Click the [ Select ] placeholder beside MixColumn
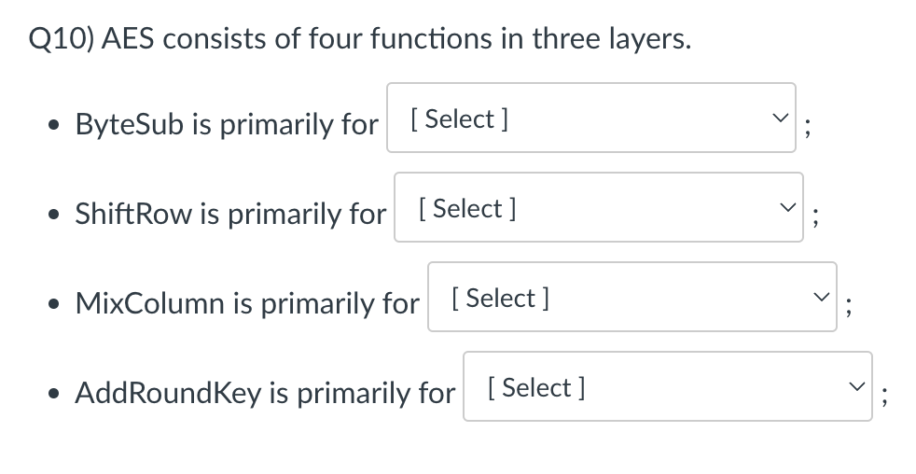The width and height of the screenshot is (916, 474). [x=501, y=299]
